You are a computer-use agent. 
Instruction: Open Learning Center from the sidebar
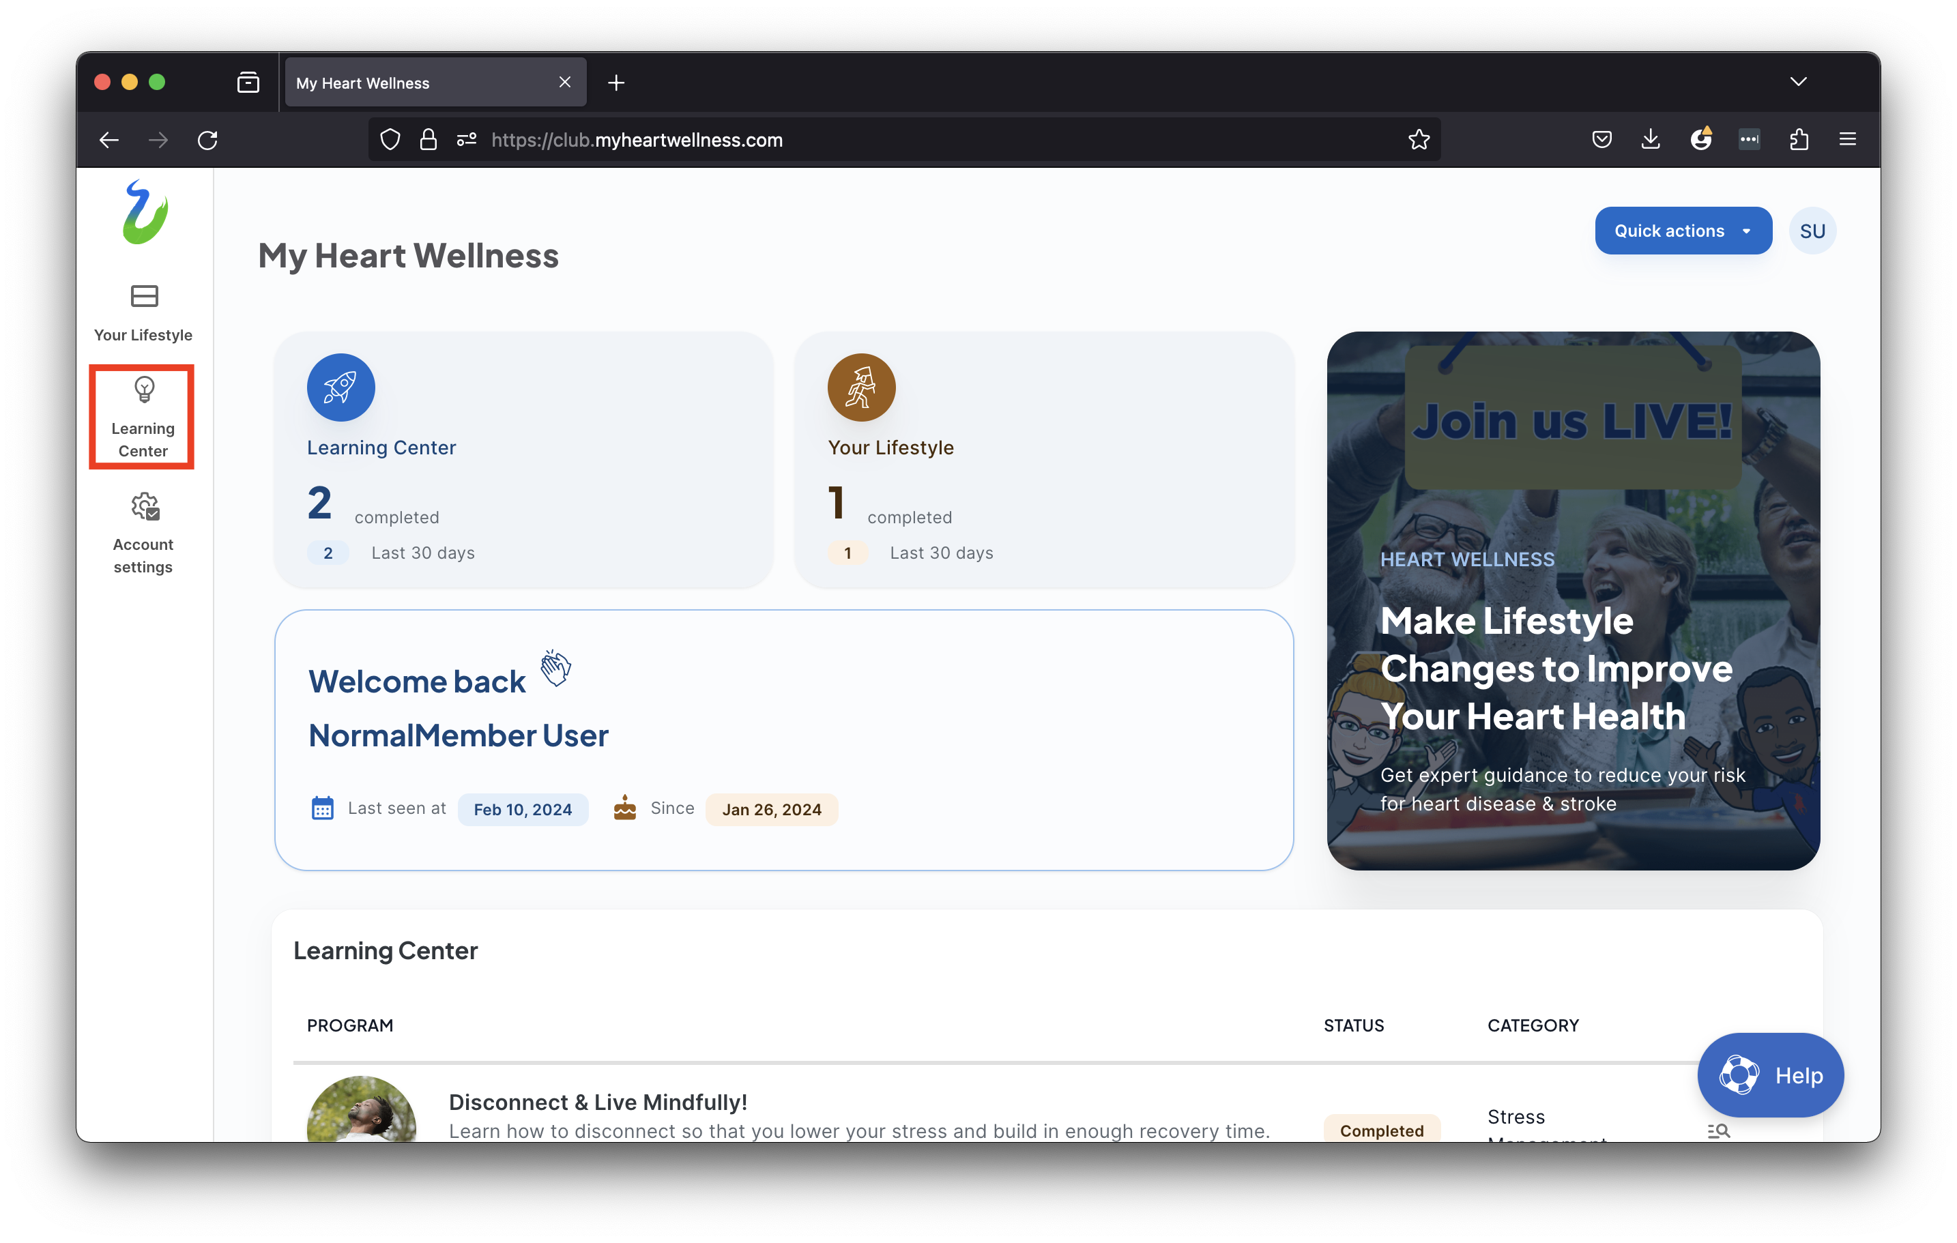coord(142,417)
